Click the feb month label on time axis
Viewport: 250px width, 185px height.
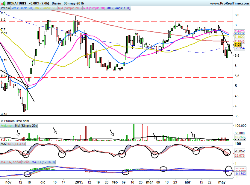(x=115, y=182)
